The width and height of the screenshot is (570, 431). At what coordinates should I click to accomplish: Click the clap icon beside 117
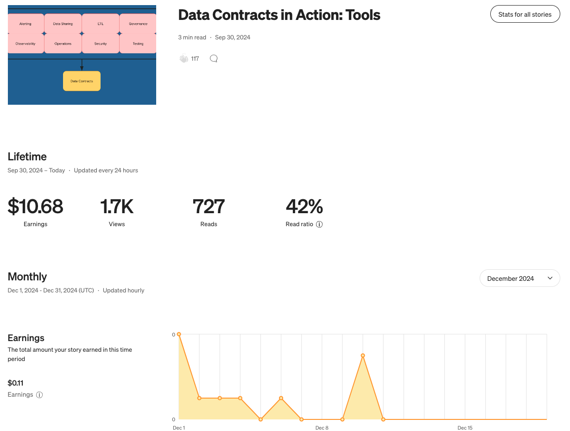click(184, 58)
